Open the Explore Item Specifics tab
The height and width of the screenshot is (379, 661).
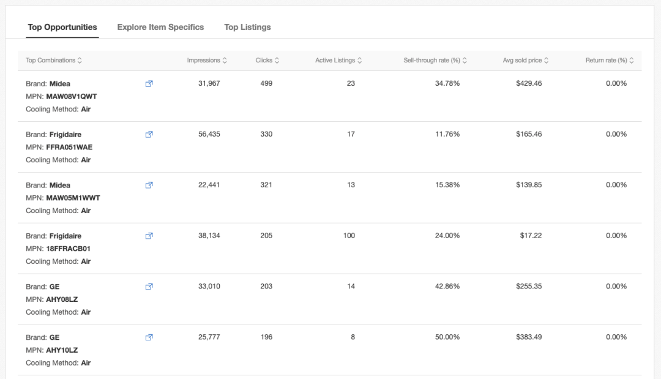pyautogui.click(x=160, y=27)
